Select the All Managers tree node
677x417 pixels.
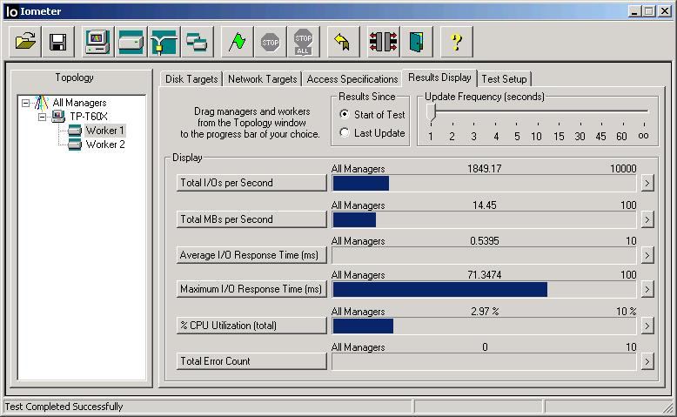coord(79,103)
